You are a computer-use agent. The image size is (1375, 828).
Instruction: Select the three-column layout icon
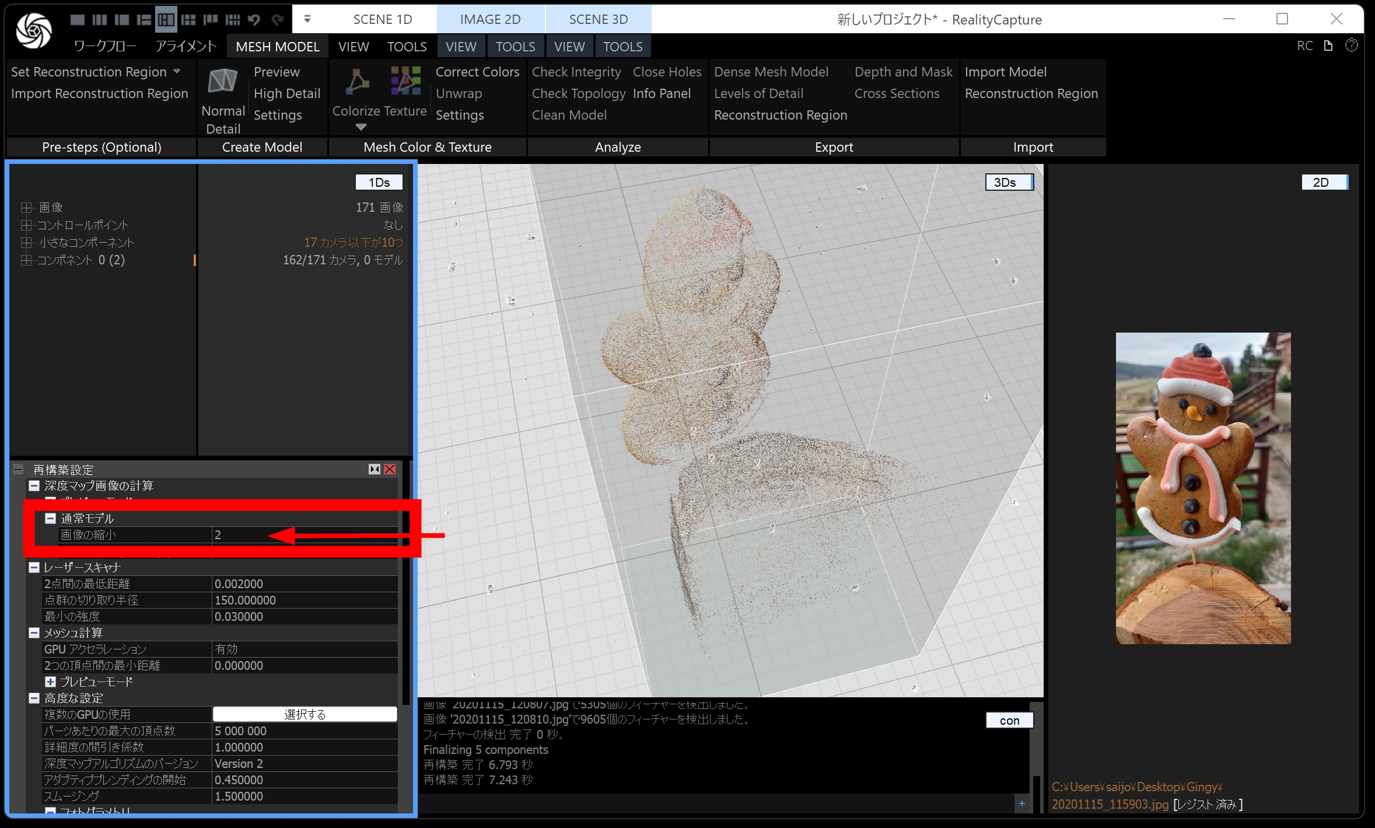coord(100,20)
